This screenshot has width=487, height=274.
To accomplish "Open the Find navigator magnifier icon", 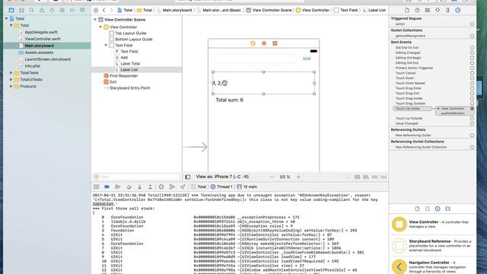I will pyautogui.click(x=32, y=10).
